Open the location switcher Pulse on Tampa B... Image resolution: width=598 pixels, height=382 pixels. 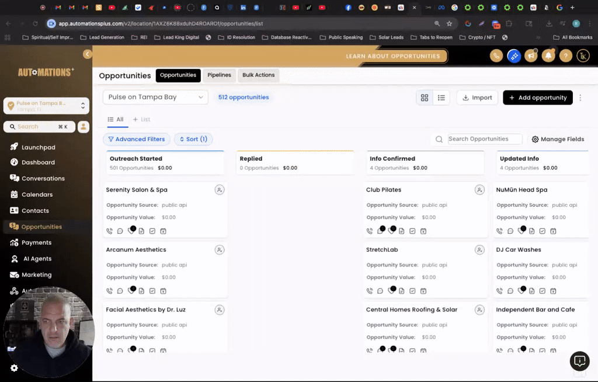[46, 106]
